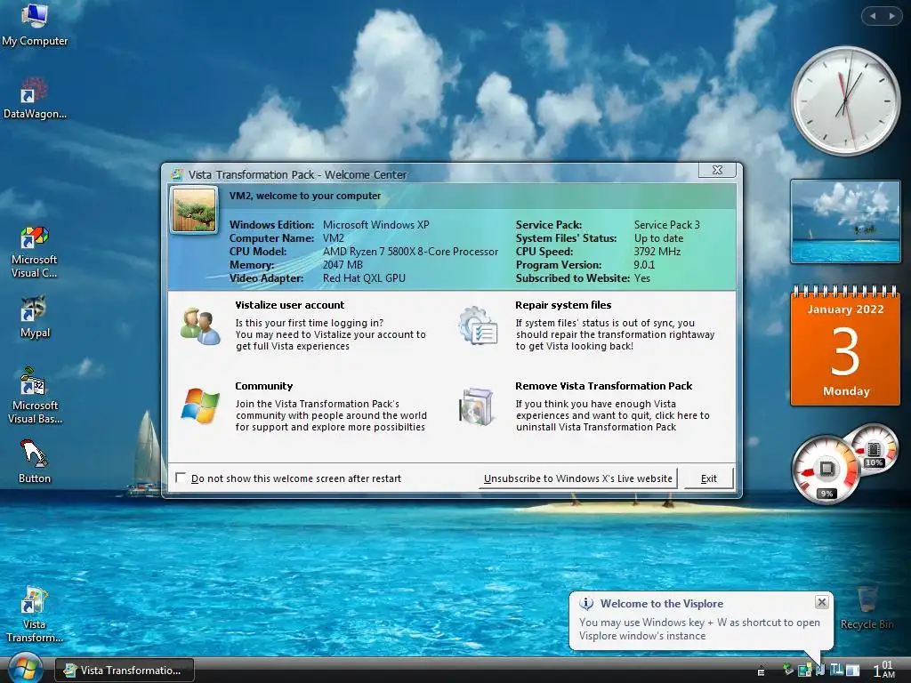
Task: Click the 'Red Hat QXL GPU' value
Action: [x=364, y=278]
